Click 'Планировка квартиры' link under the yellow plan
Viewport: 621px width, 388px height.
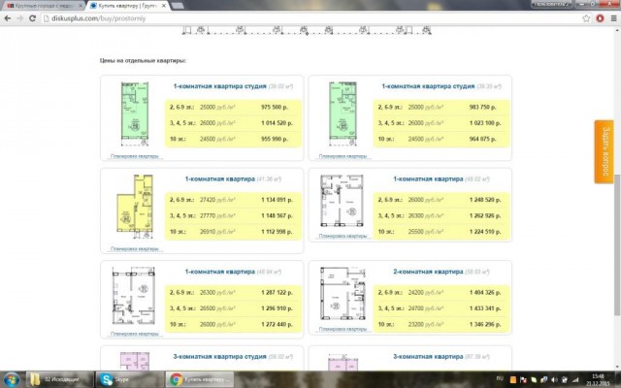tap(135, 249)
